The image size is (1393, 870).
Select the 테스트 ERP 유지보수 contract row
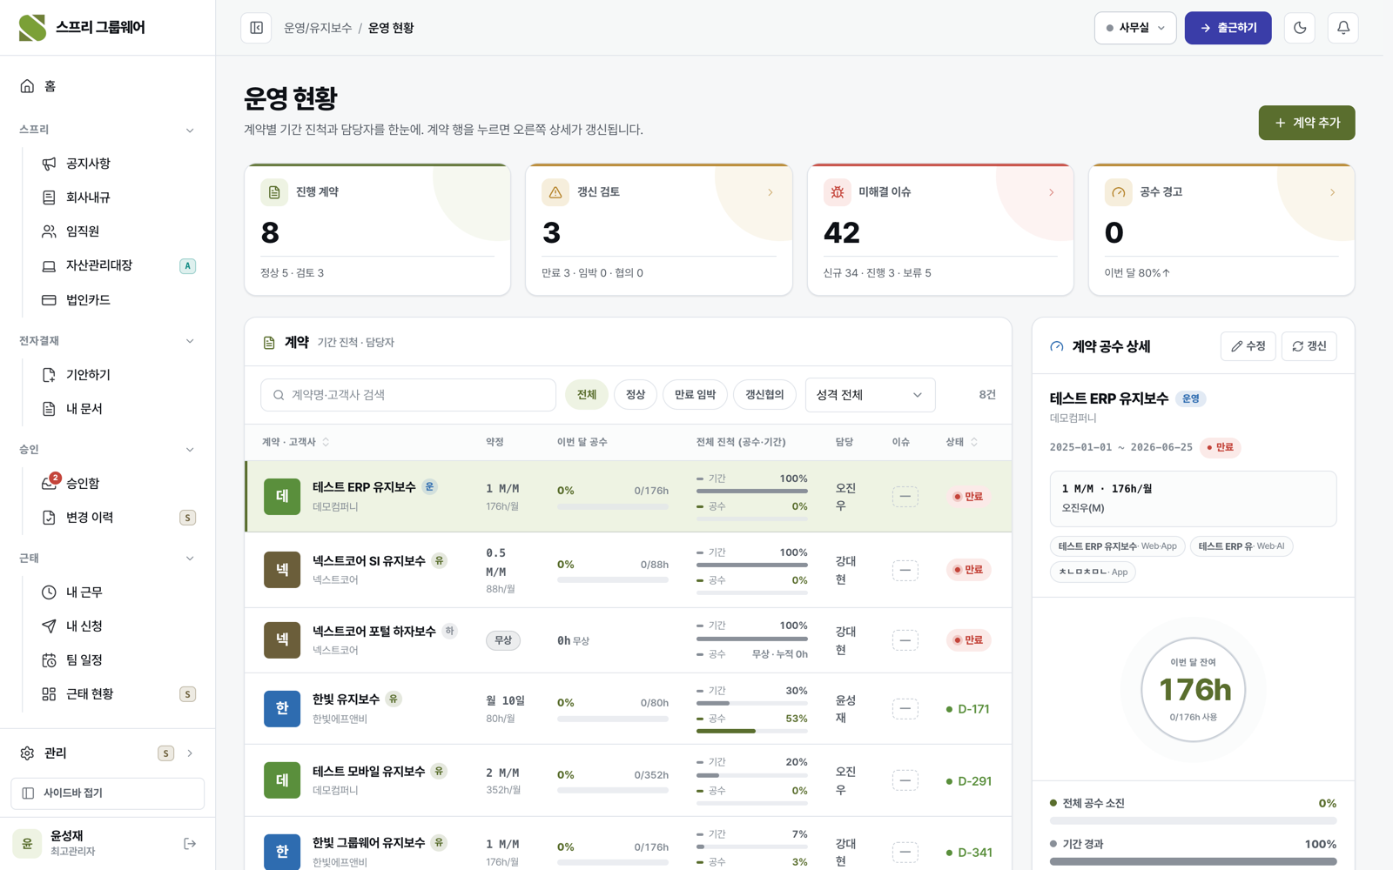[x=629, y=497]
